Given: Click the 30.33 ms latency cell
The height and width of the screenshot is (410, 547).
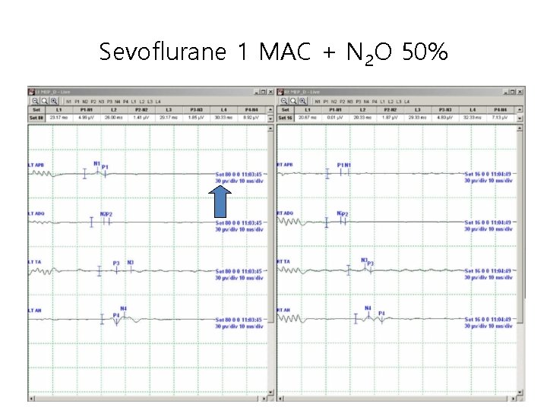Looking at the screenshot, I should click(x=223, y=118).
